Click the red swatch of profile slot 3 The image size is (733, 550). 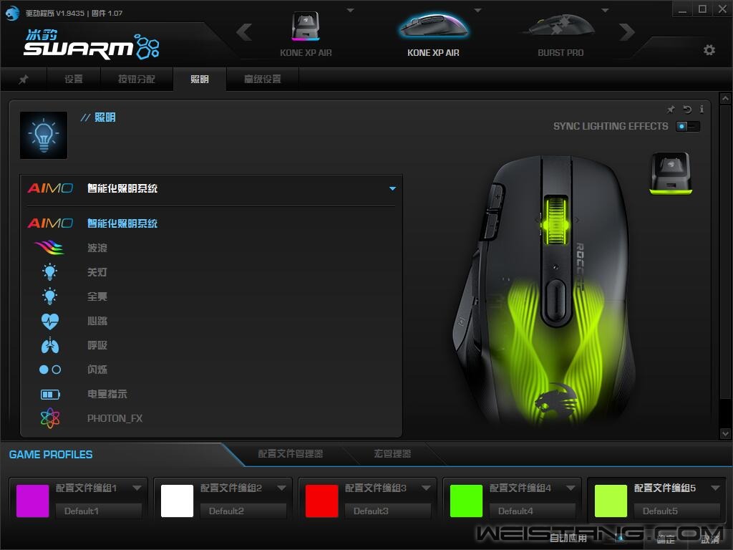pos(321,501)
